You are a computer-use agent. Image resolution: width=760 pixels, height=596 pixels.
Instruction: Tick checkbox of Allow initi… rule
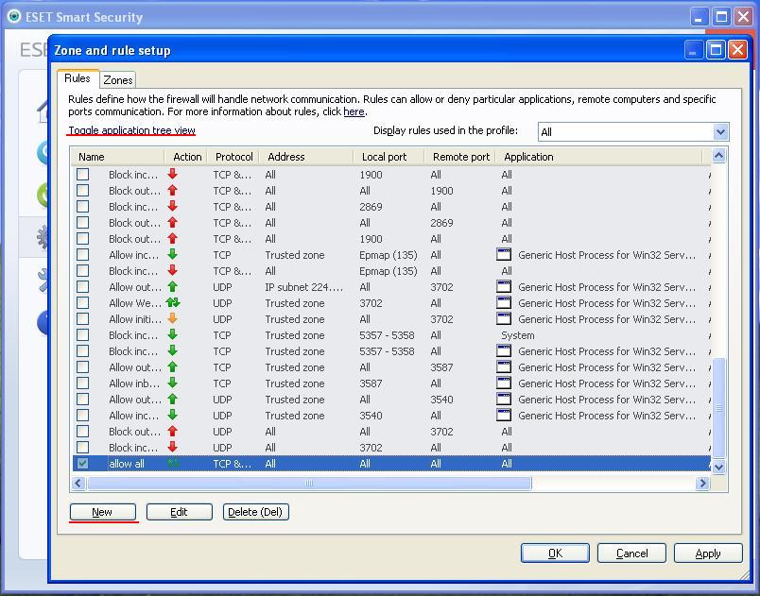tap(83, 318)
